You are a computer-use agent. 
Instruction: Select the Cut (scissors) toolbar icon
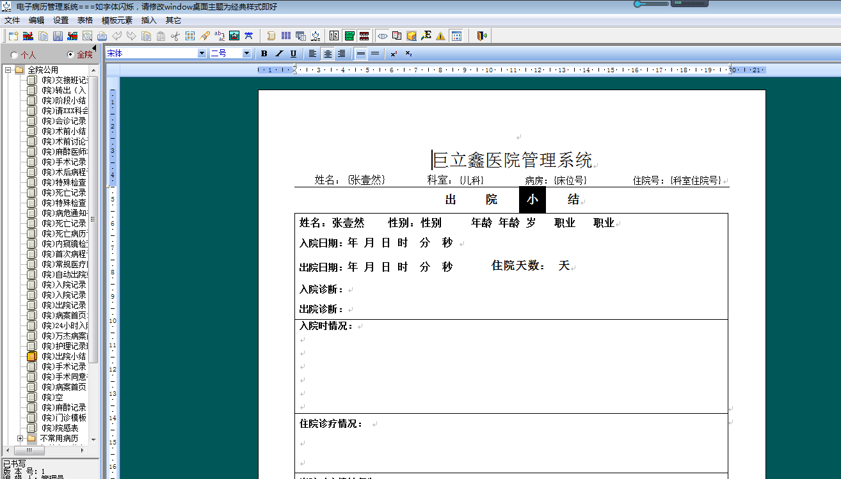coord(174,36)
